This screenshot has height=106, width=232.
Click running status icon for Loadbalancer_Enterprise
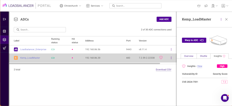click(x=53, y=49)
